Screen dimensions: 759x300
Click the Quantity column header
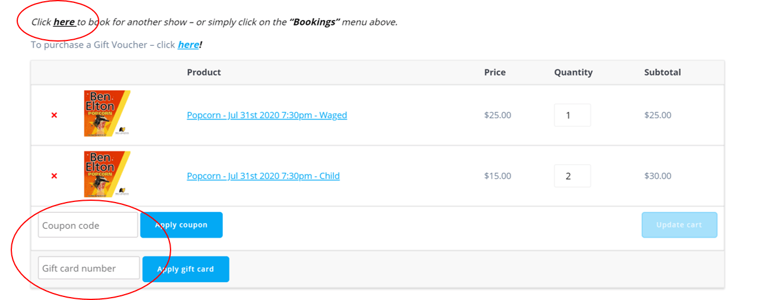(x=573, y=72)
